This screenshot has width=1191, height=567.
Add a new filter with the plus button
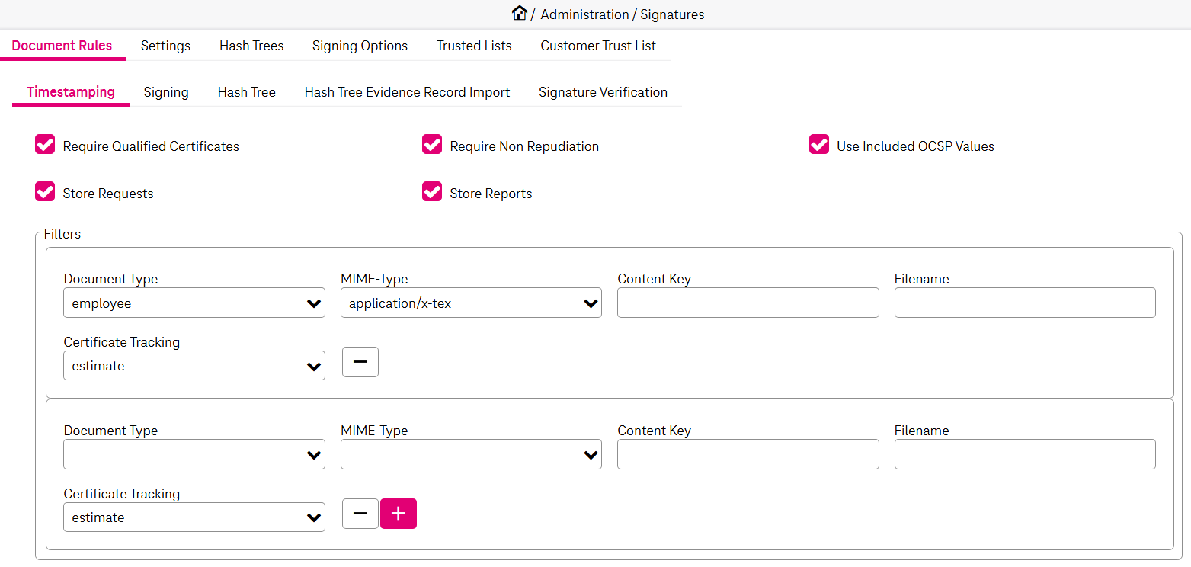(x=398, y=514)
